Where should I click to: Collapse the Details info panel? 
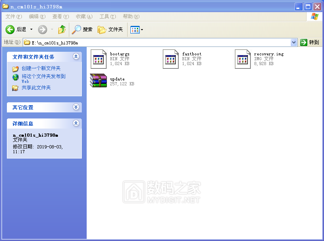(76, 123)
